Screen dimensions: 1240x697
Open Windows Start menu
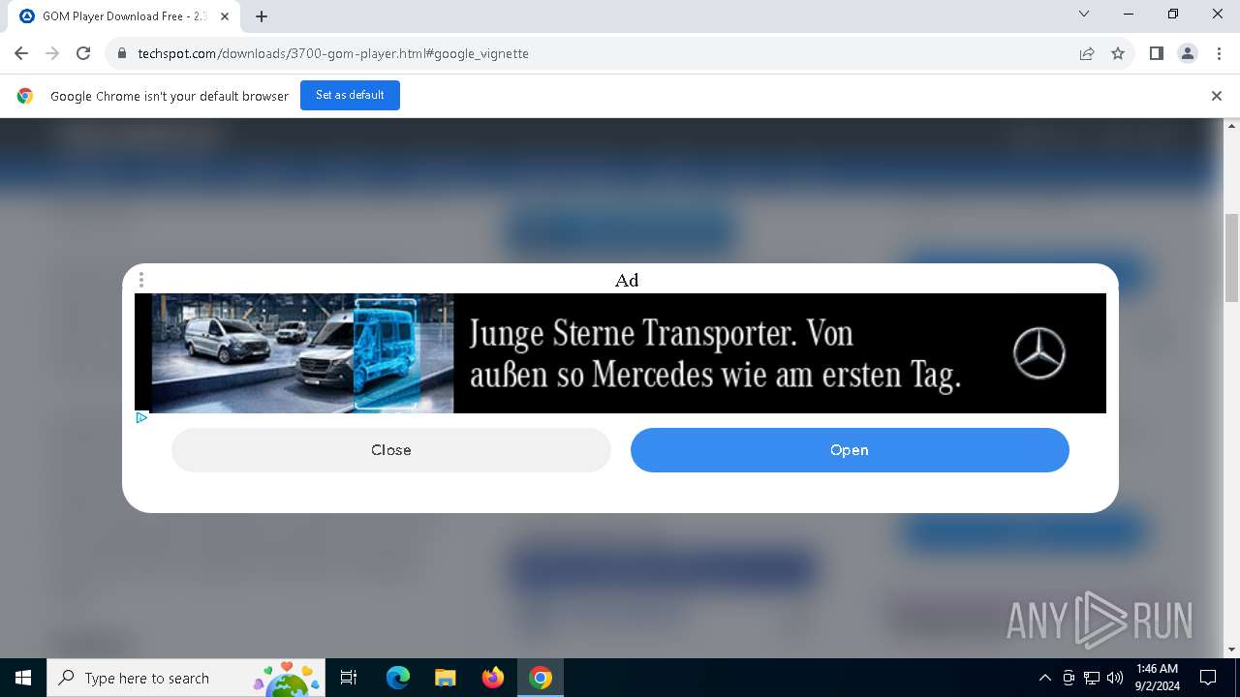pos(23,678)
